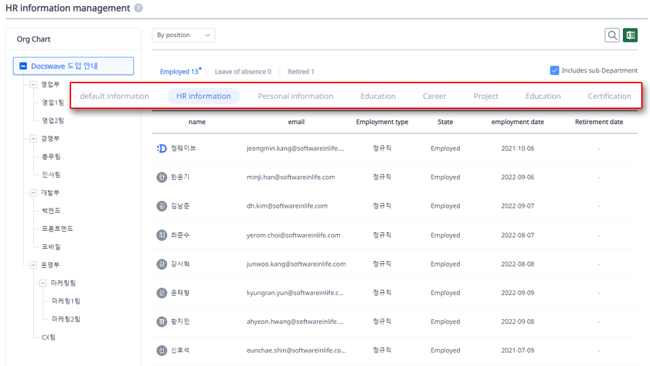Sort by Employment type column header

tap(382, 122)
